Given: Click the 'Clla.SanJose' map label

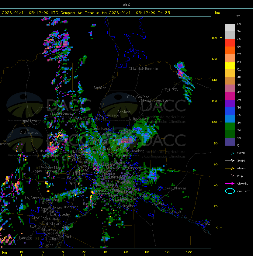Looking at the screenshot, I should [138, 97].
